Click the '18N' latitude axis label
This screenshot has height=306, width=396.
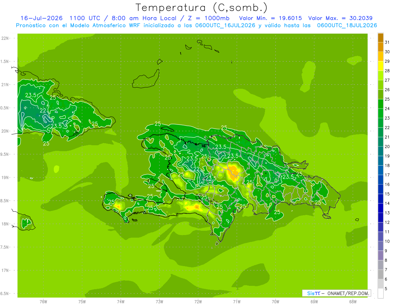click(x=5, y=224)
